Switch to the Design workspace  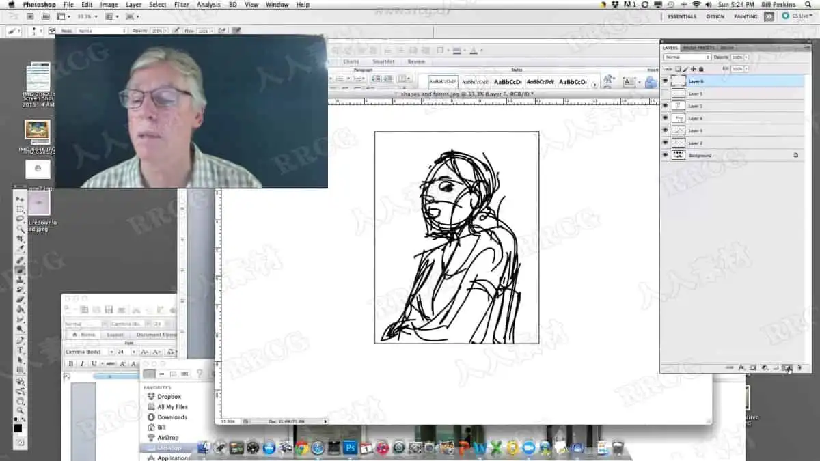715,16
